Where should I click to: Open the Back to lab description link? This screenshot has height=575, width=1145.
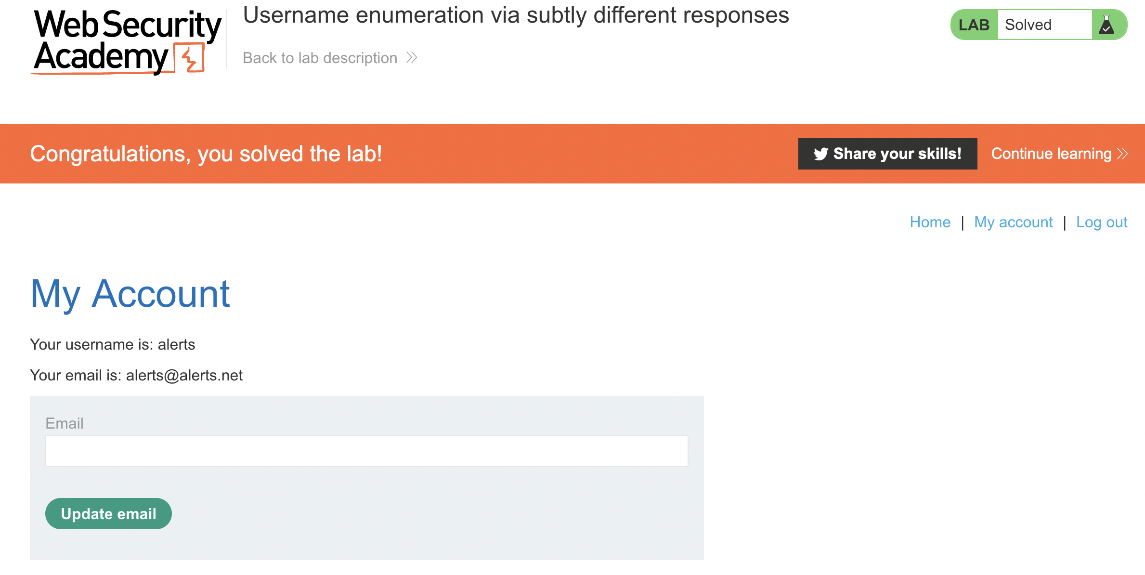320,58
